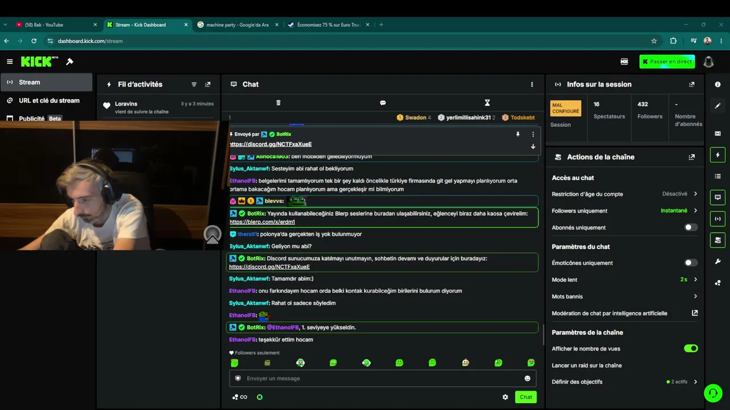Image resolution: width=730 pixels, height=410 pixels.
Task: Switch to the Euro Truck Steam tab
Action: (328, 24)
